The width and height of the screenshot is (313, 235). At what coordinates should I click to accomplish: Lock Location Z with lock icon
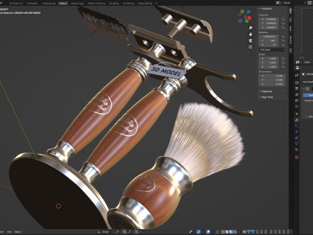(283, 27)
